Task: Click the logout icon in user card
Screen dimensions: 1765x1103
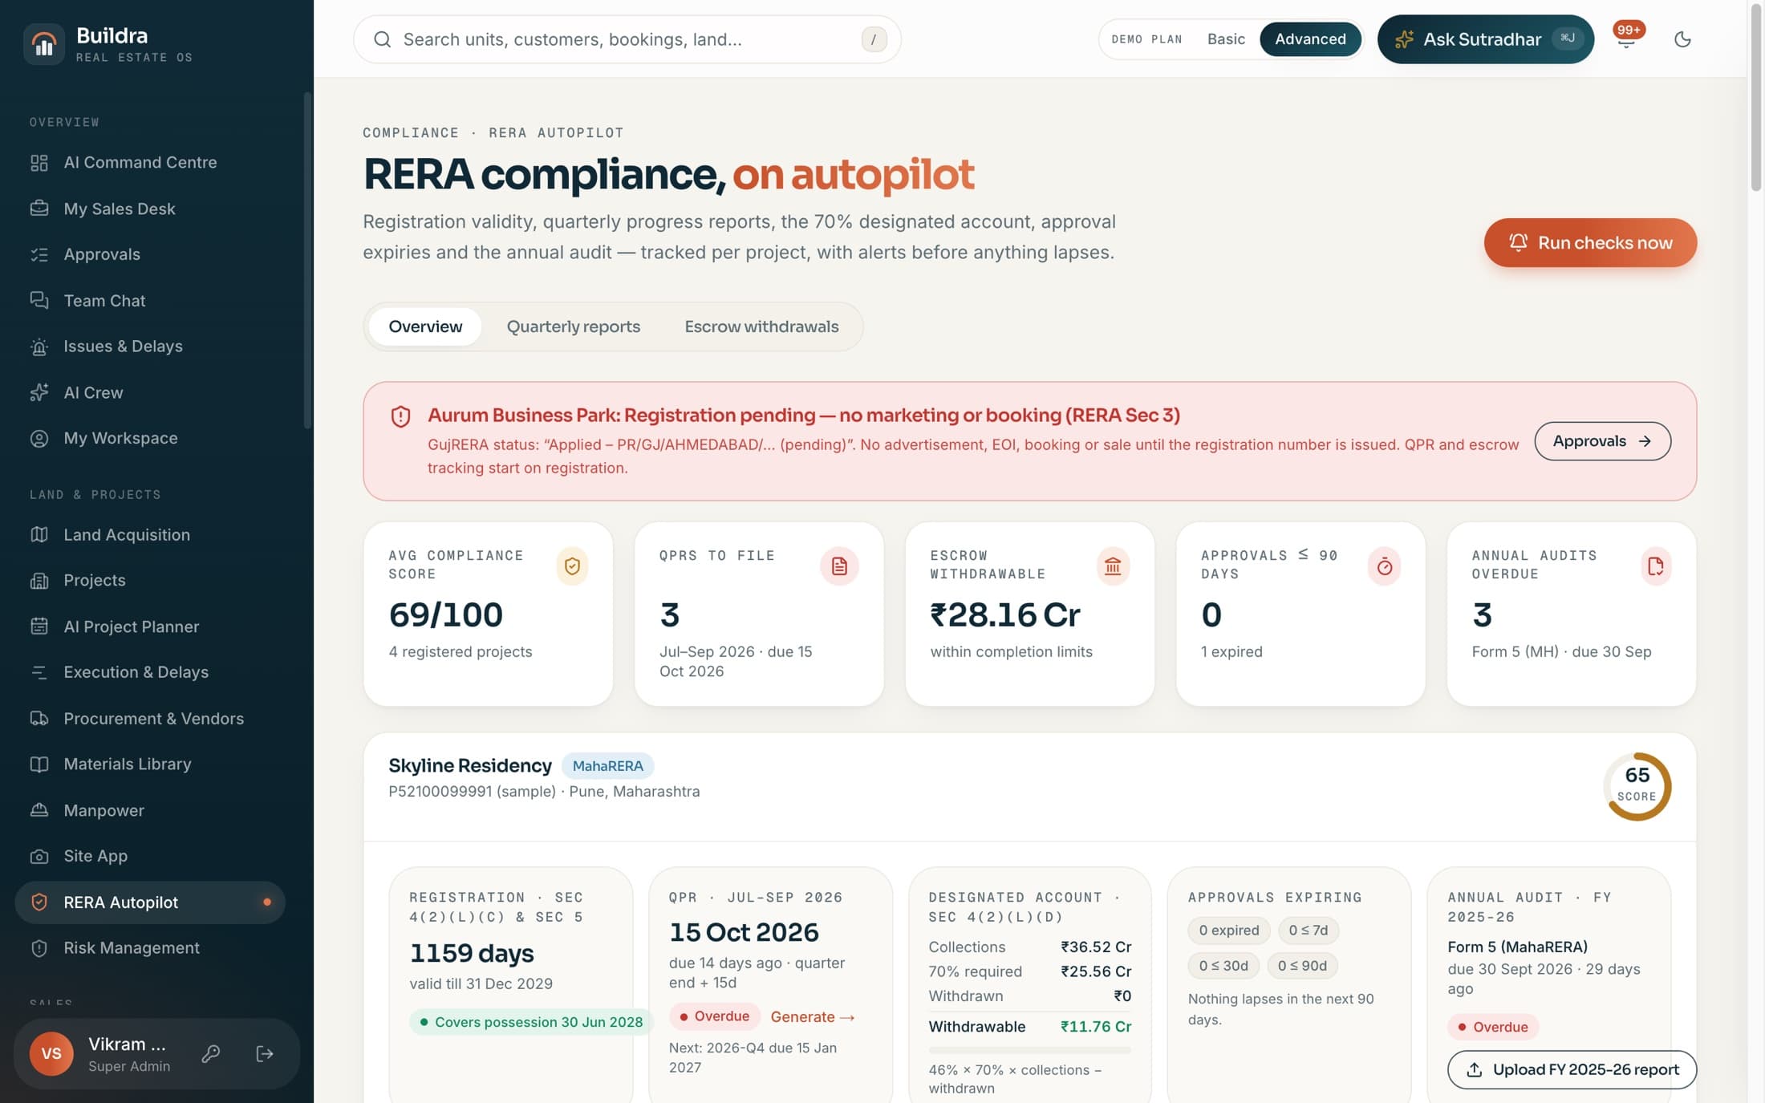Action: pos(265,1054)
